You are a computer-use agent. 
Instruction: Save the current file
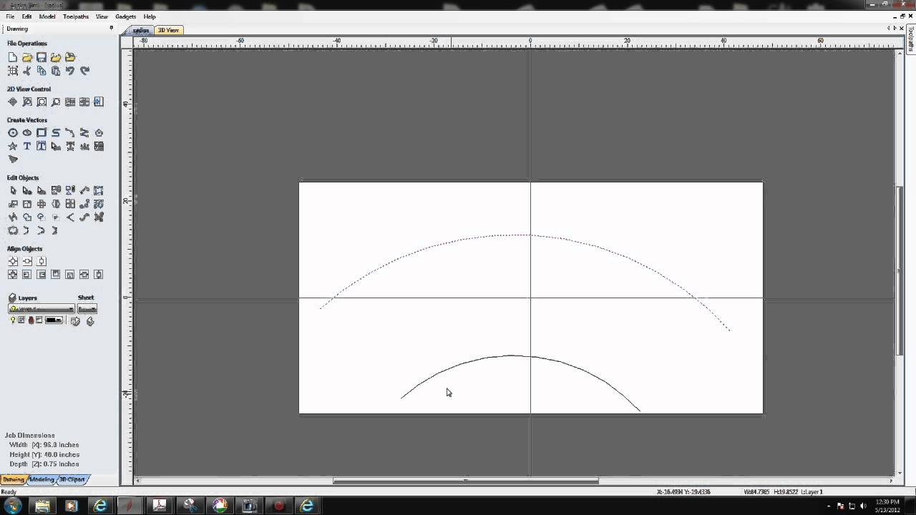tap(42, 57)
